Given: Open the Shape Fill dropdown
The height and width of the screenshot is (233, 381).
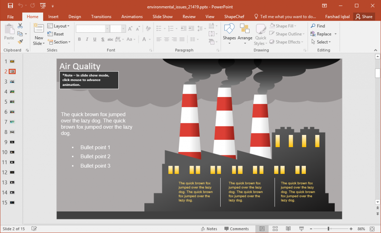Looking at the screenshot, I should pos(286,26).
